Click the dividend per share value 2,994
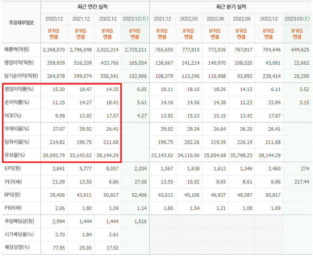This screenshot has height=256, width=313. coord(59,221)
